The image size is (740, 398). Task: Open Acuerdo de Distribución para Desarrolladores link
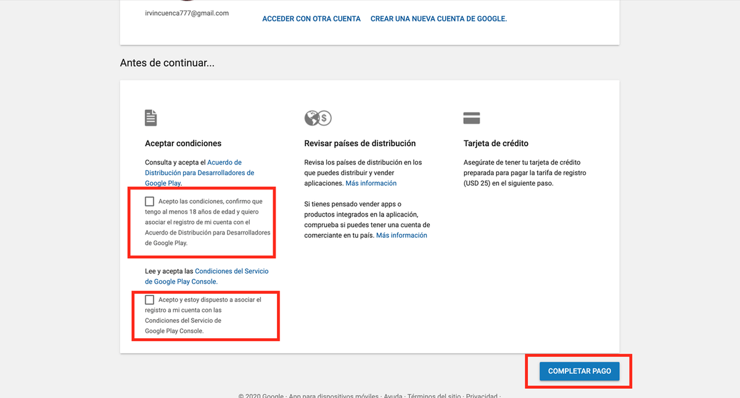click(200, 173)
